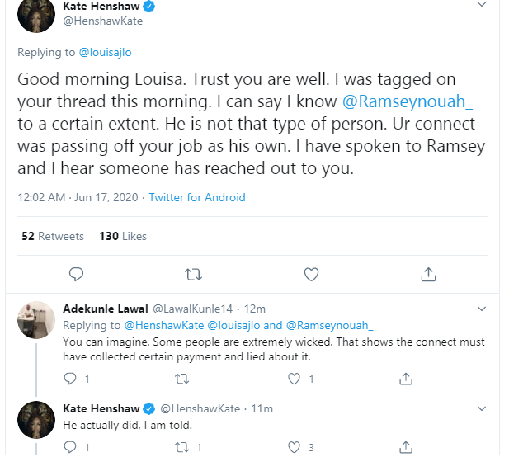Click Kate Henshaw's avatar on main tweet
The height and width of the screenshot is (457, 509).
tap(36, 13)
